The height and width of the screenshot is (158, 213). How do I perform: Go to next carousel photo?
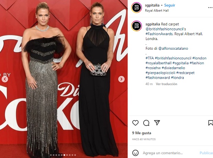[x=121, y=79]
